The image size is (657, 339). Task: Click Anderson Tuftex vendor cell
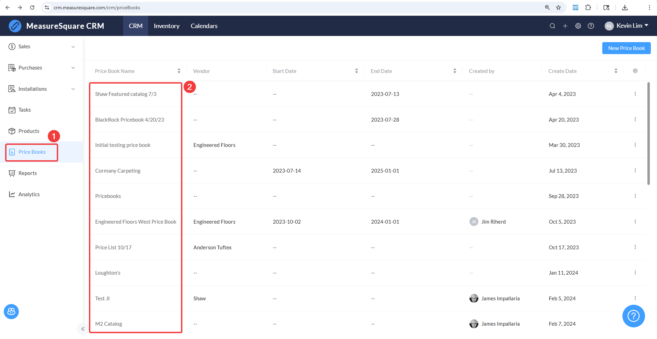click(212, 248)
